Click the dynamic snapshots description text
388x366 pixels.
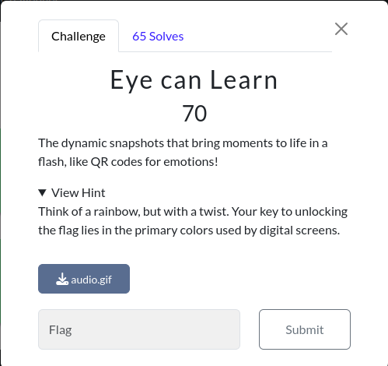tap(183, 153)
